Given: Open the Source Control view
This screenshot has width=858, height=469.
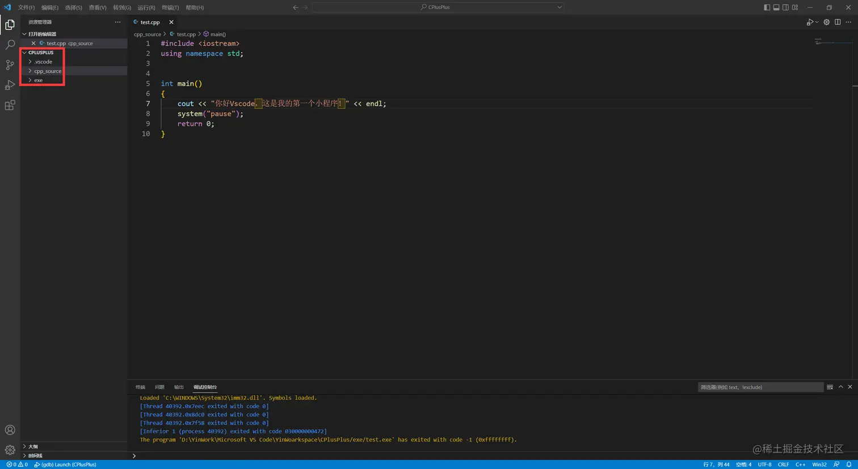Looking at the screenshot, I should point(10,65).
